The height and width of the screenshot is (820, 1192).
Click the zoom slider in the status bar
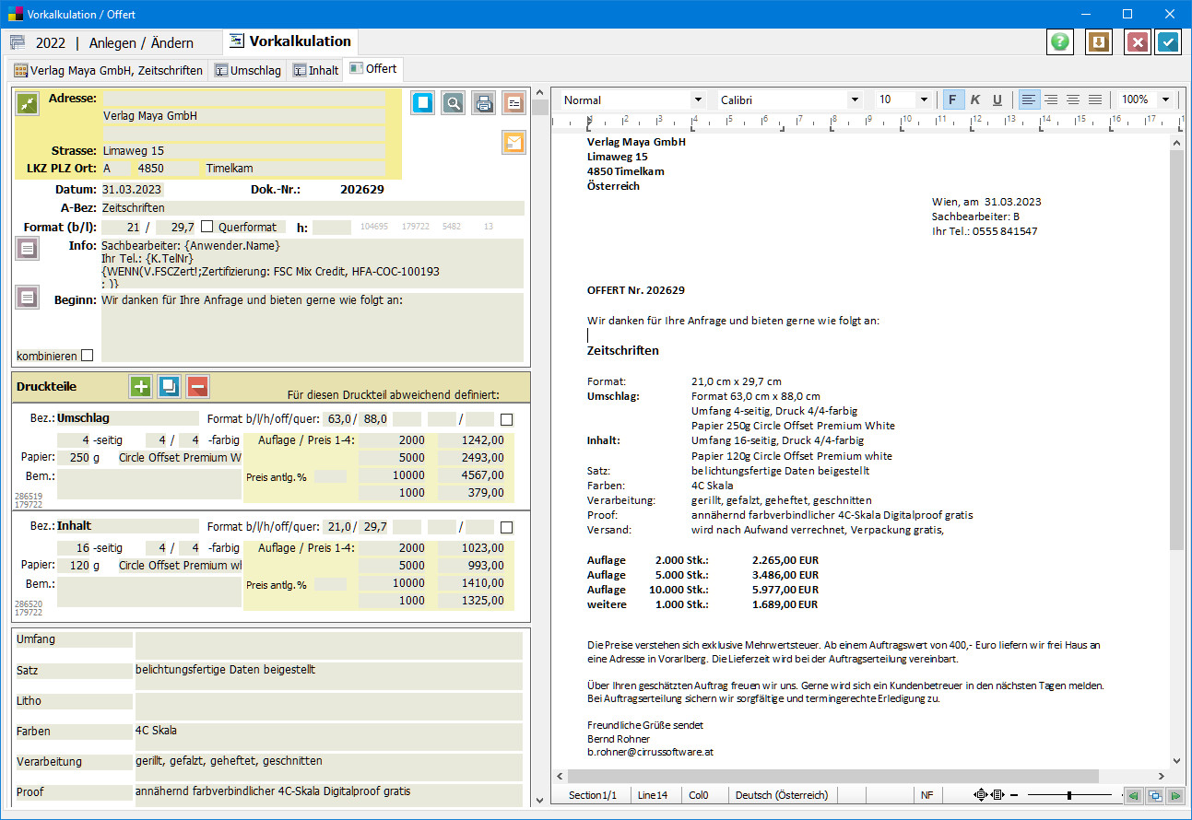point(1069,795)
